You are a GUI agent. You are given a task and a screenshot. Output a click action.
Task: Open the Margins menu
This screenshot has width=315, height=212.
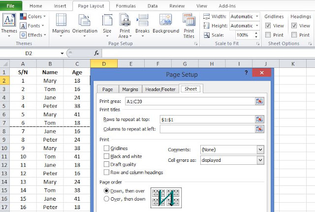[x=61, y=25]
